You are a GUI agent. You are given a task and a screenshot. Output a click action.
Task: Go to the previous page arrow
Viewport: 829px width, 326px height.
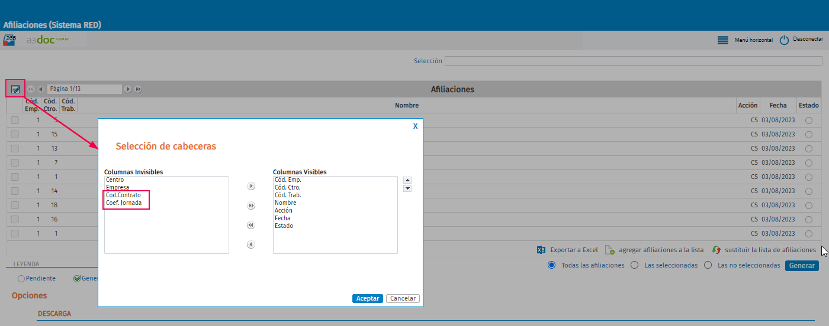coord(41,89)
